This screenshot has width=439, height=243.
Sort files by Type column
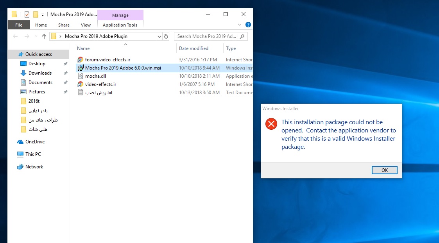pos(231,48)
